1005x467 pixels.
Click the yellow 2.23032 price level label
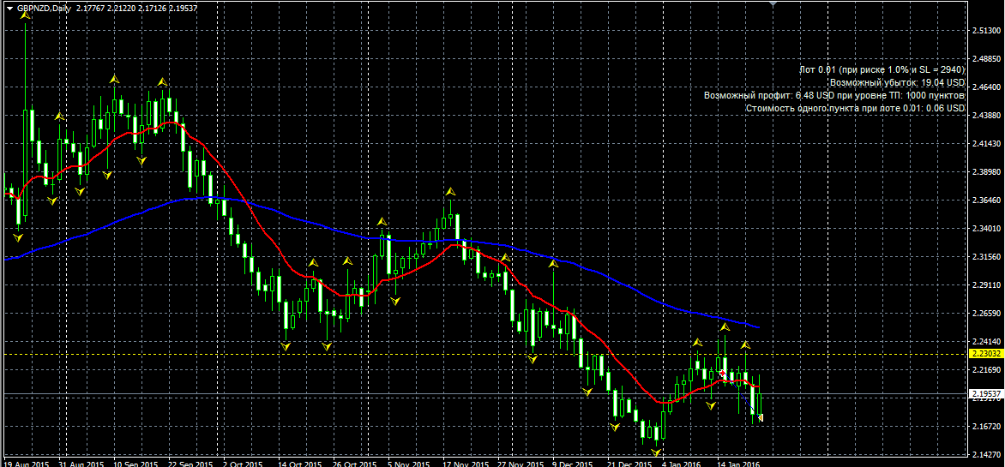[x=985, y=354]
